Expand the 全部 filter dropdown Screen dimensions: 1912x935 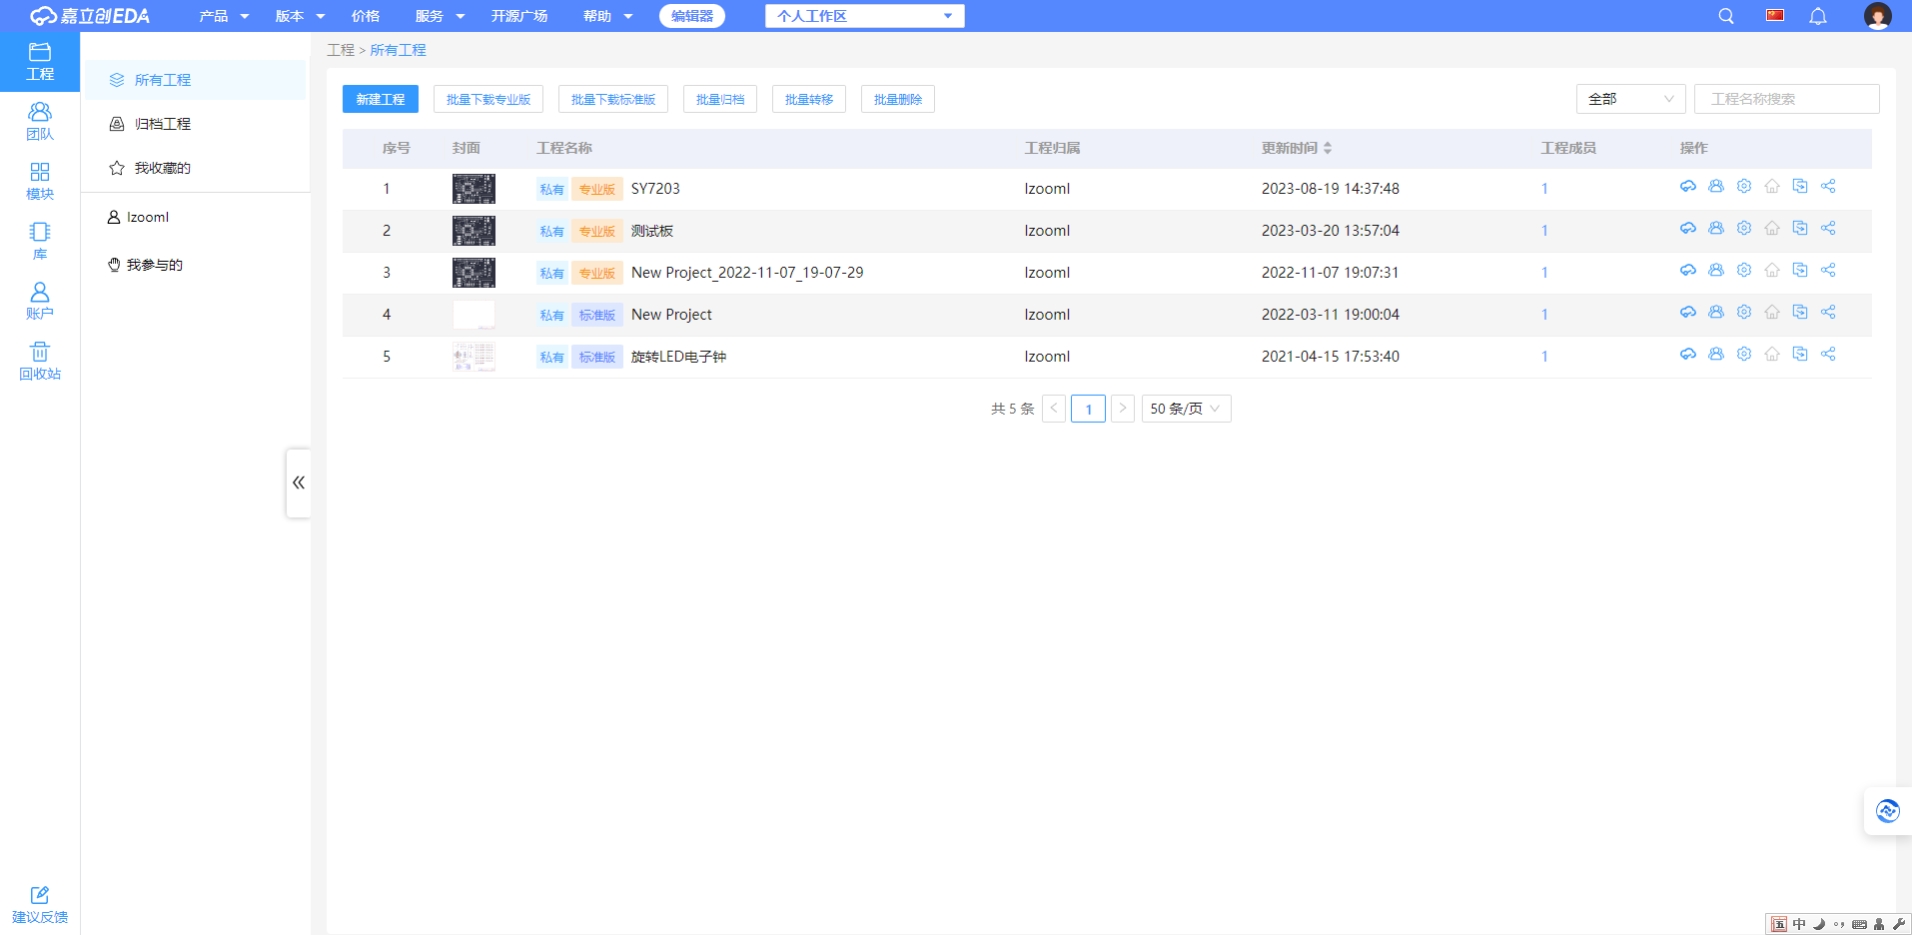[1630, 99]
